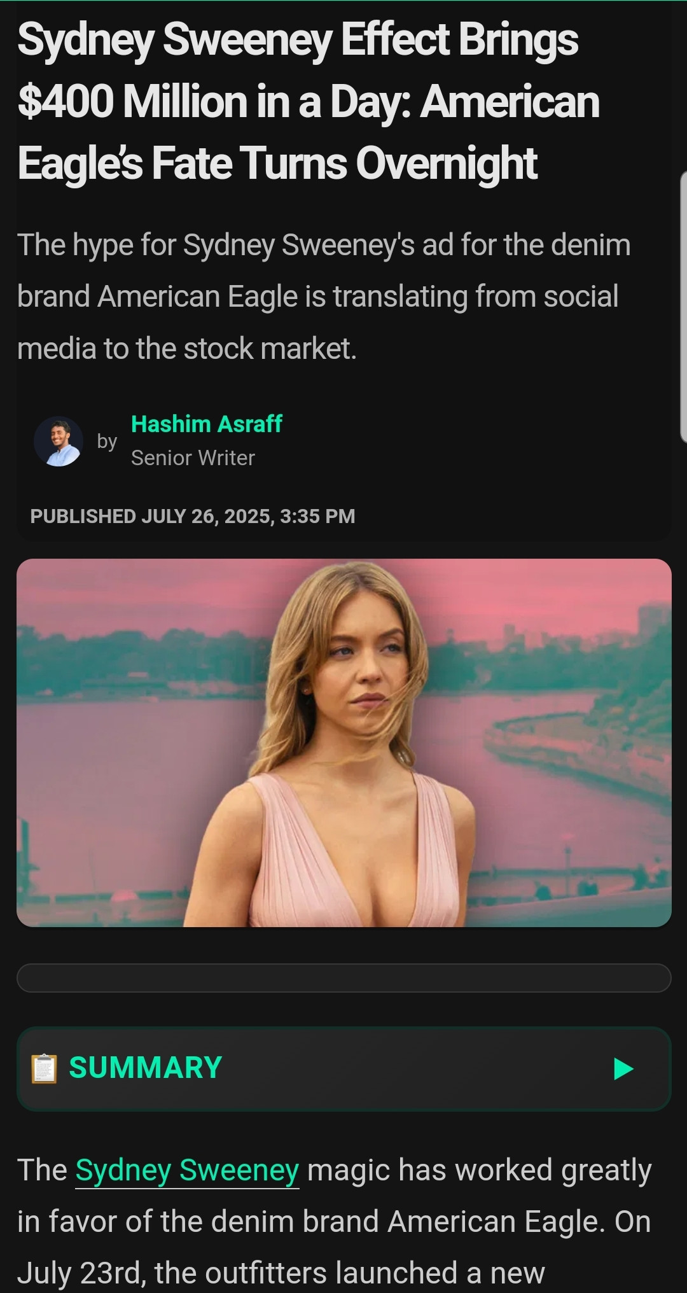
Task: Click the empty rounded bar below the photo
Action: [x=343, y=978]
